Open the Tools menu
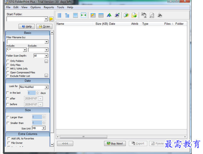Image resolution: width=203 pixels, height=154 pixels. (x=60, y=7)
